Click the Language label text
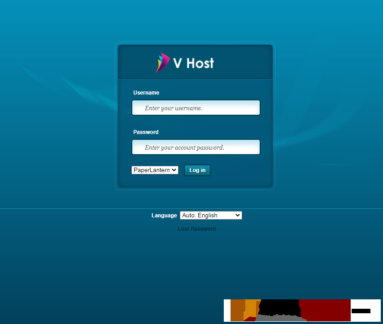Image resolution: width=383 pixels, height=324 pixels. pyautogui.click(x=164, y=216)
